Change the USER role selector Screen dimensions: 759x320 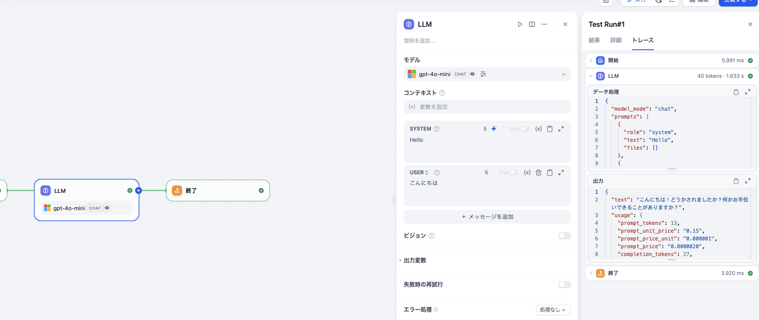pos(419,173)
